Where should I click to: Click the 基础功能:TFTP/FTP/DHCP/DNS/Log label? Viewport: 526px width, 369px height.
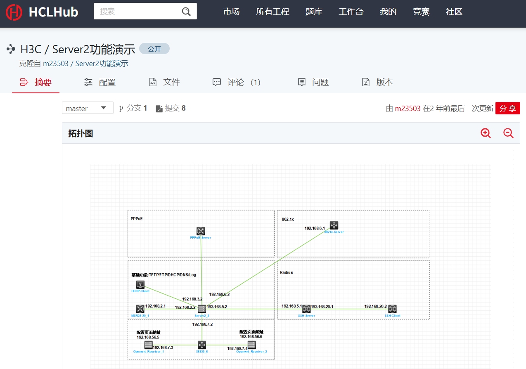click(x=164, y=275)
